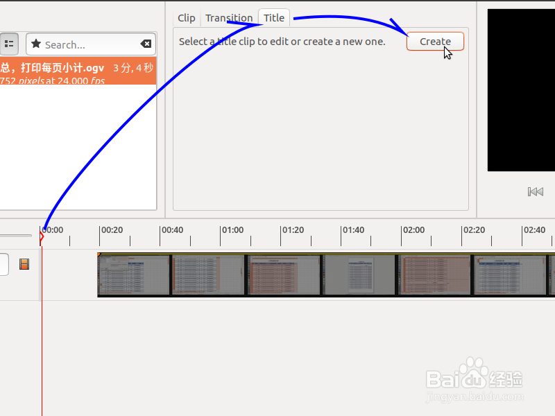The height and width of the screenshot is (416, 555).
Task: Click the red playhead marker
Action: click(42, 236)
